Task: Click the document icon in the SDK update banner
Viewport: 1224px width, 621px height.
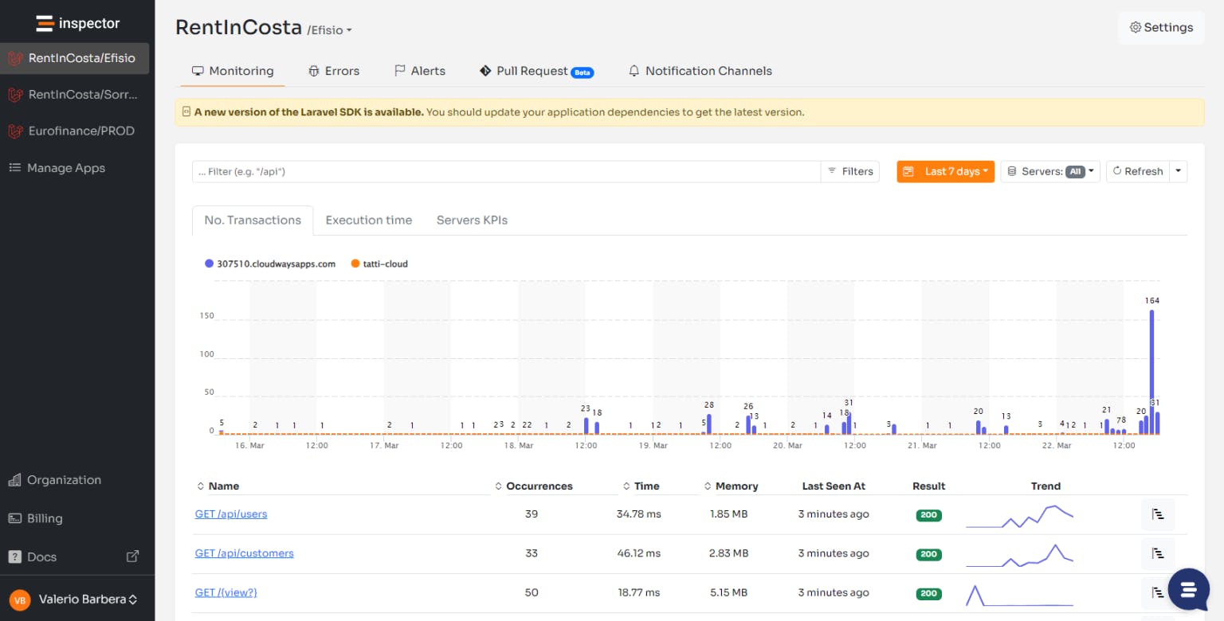Action: [186, 112]
